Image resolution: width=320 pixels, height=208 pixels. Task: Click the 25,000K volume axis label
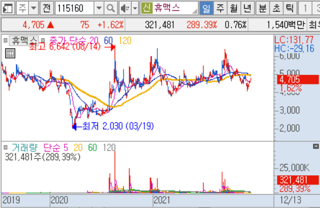295,168
